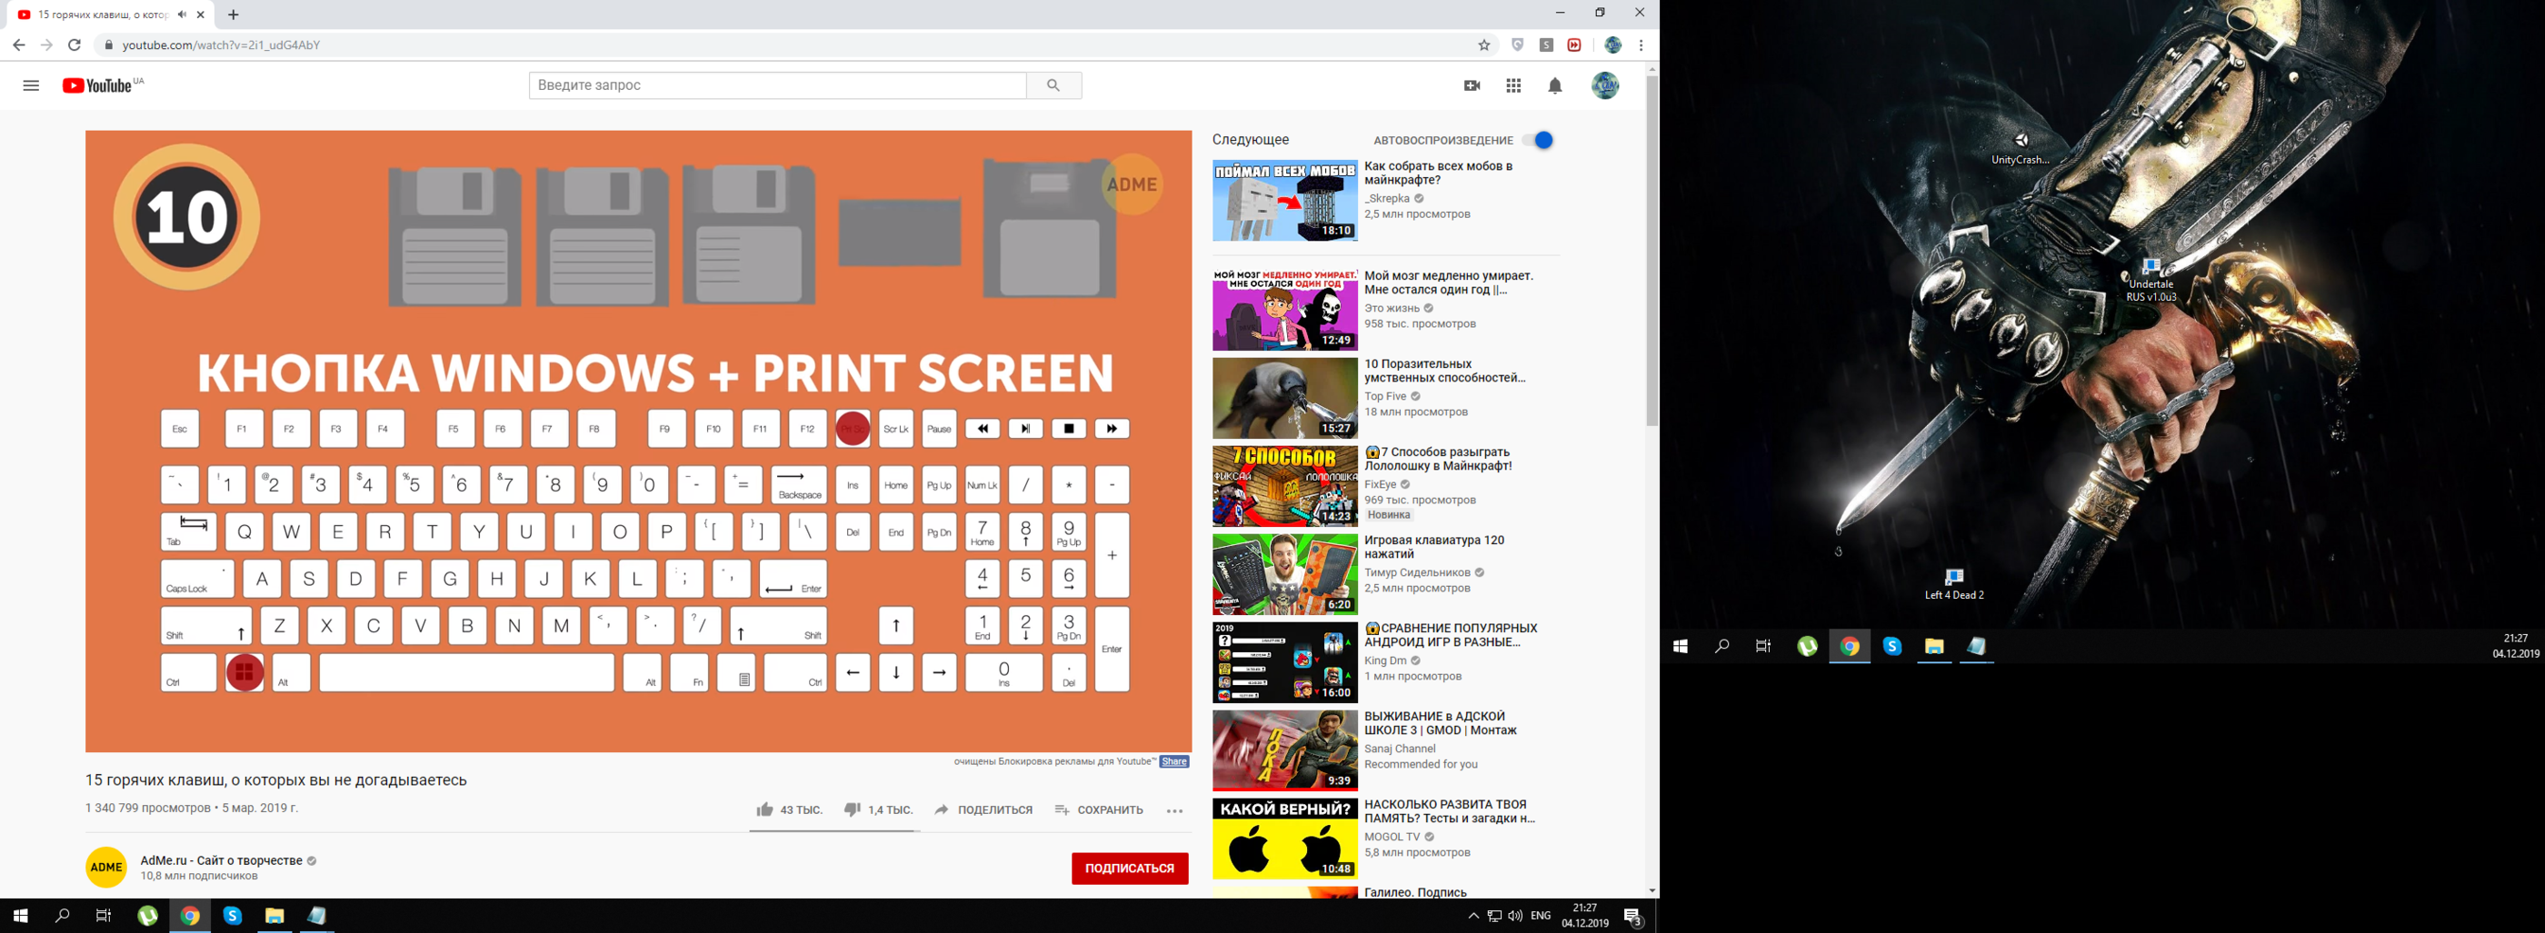The image size is (2545, 933).
Task: Open the clock on the second monitor's taskbar
Action: (x=2515, y=647)
